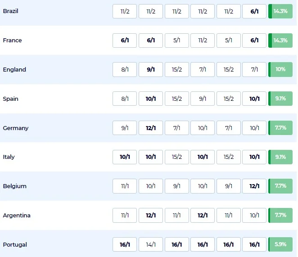Select Spain's 9/1 odds button

pos(203,99)
